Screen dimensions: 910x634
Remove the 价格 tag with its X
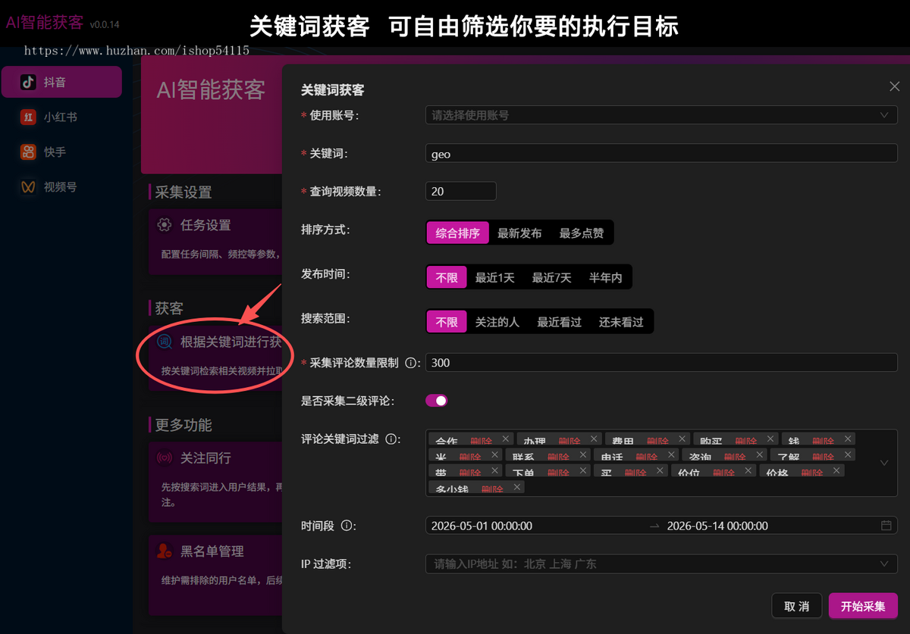tap(836, 471)
